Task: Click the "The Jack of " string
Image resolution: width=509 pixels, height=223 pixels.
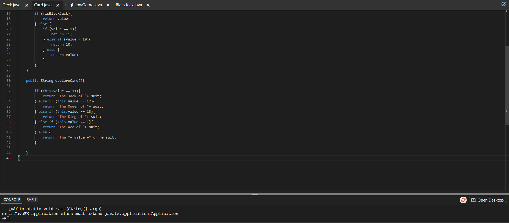Action: point(72,96)
